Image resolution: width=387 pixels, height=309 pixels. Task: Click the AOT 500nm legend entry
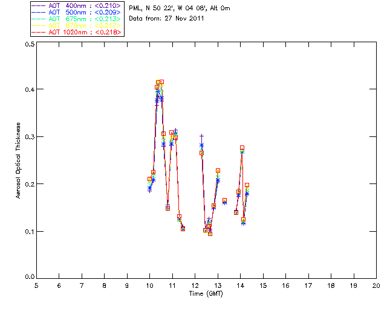click(76, 12)
